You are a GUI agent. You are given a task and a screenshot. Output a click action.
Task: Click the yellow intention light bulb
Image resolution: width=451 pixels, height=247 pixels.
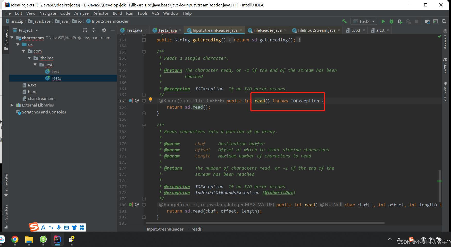(151, 100)
